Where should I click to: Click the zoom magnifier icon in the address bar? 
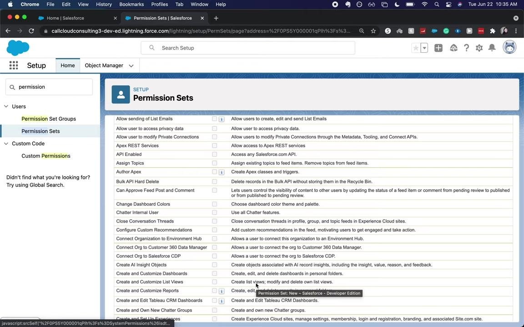click(x=362, y=31)
